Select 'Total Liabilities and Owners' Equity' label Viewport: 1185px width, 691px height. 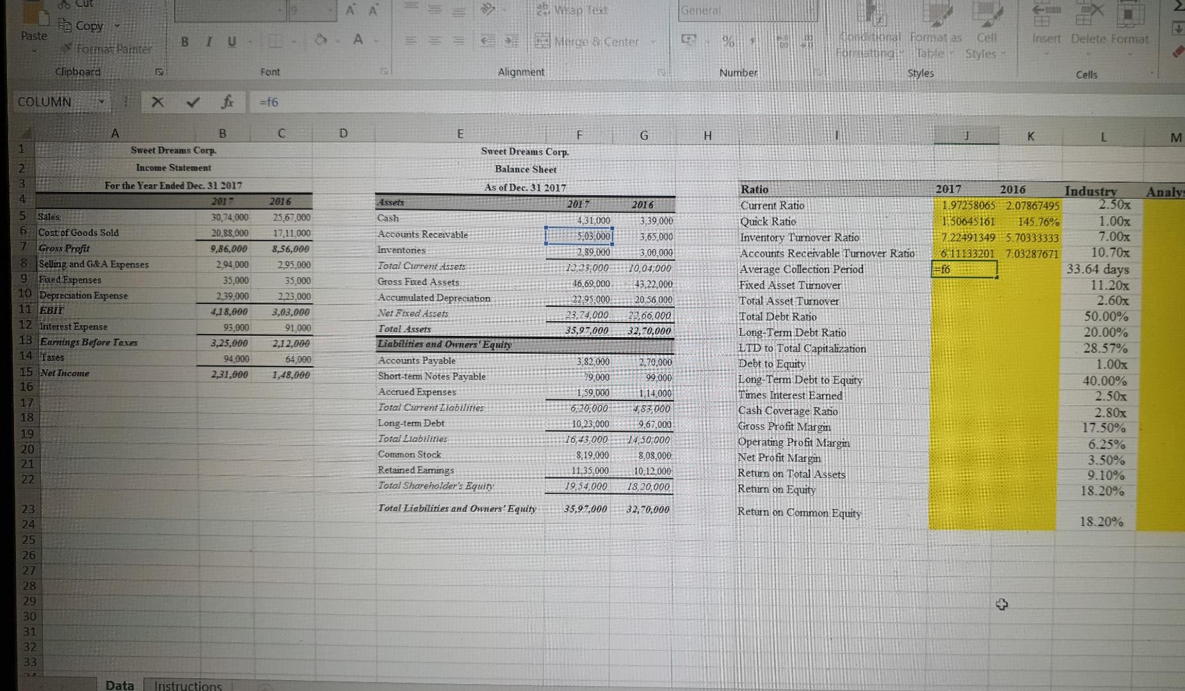457,509
